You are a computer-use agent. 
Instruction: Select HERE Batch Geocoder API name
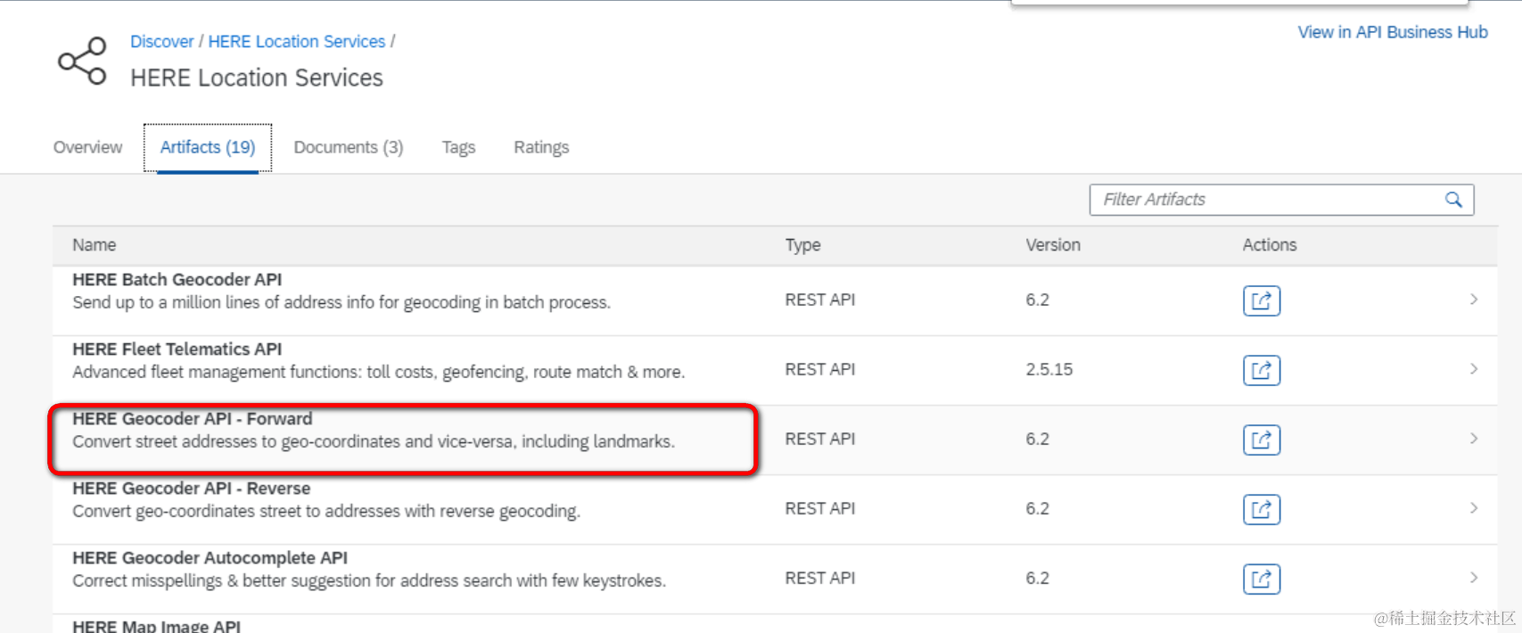[177, 280]
